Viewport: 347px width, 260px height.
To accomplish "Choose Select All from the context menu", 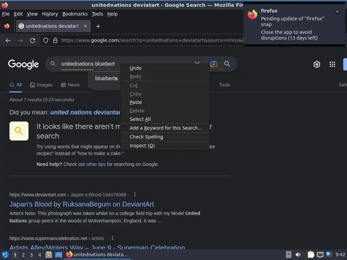I will coord(165,119).
